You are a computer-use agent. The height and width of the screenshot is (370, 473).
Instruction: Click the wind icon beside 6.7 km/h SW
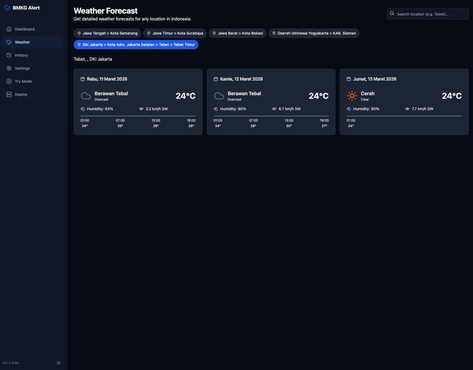tap(274, 109)
